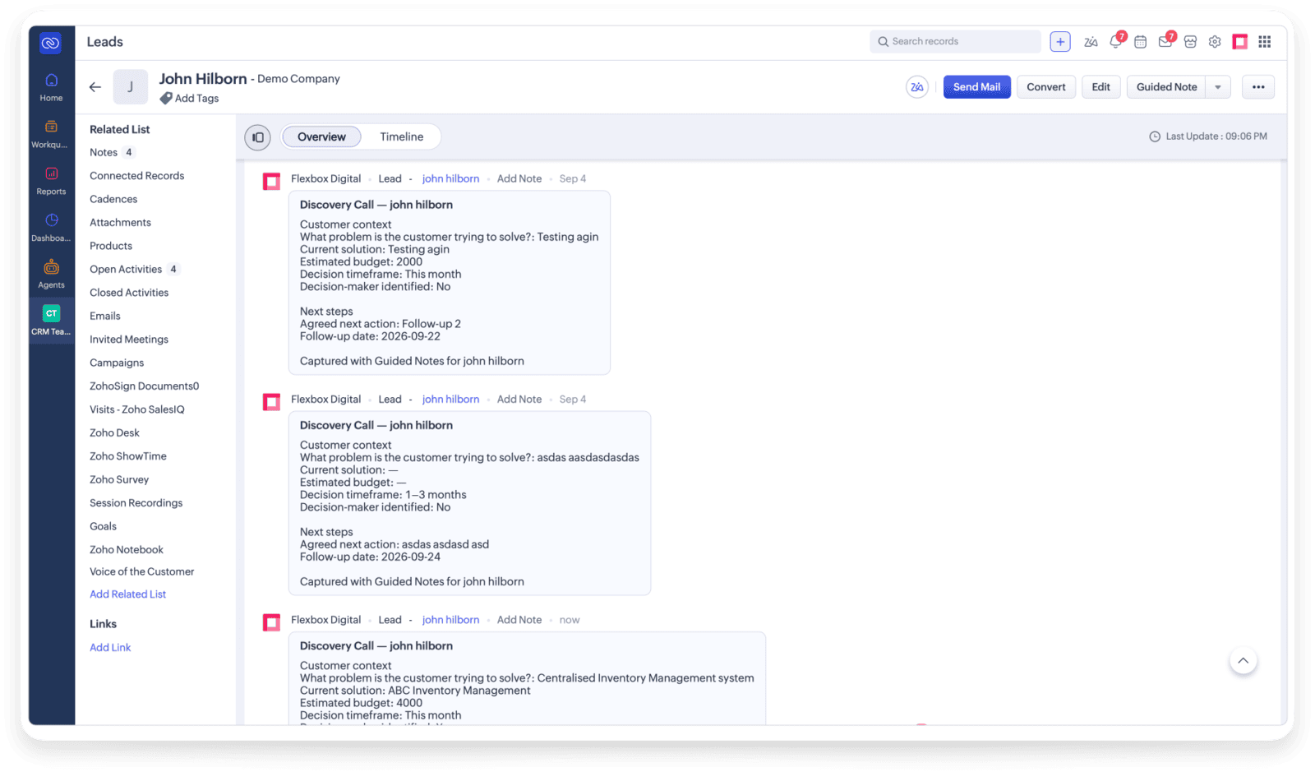The height and width of the screenshot is (772, 1315).
Task: Open Reports in the left sidebar
Action: 51,181
